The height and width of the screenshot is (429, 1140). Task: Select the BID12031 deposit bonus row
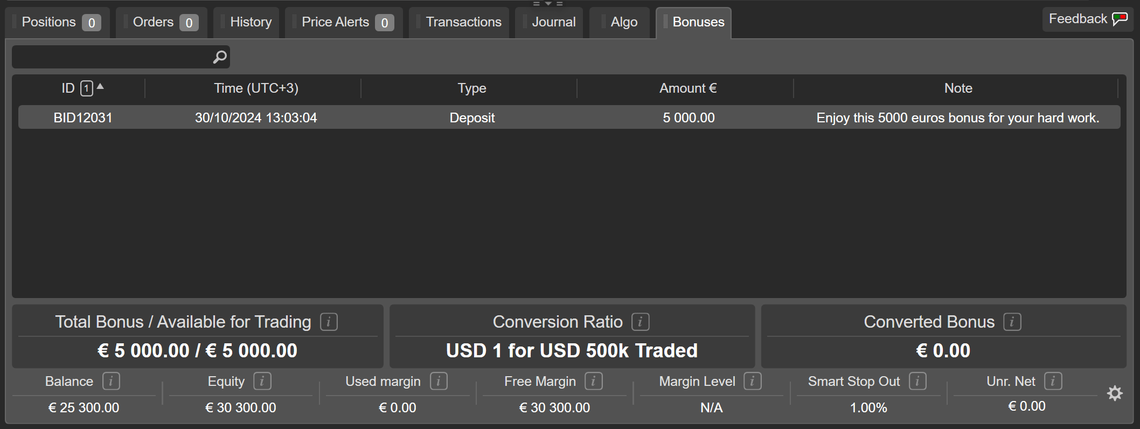point(569,117)
